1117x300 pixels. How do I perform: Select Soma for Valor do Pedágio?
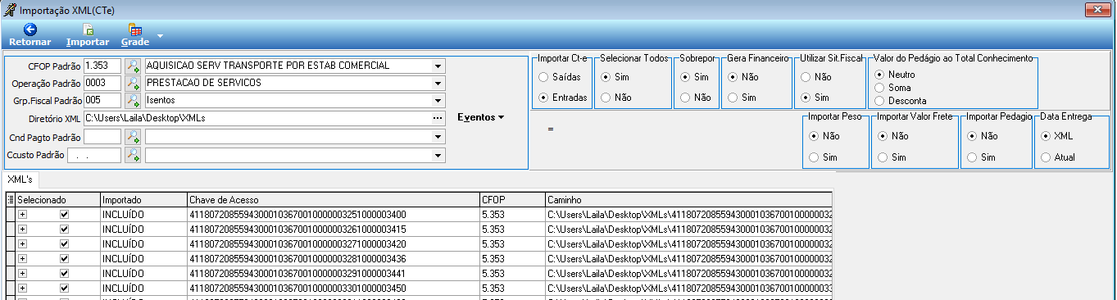coord(879,87)
